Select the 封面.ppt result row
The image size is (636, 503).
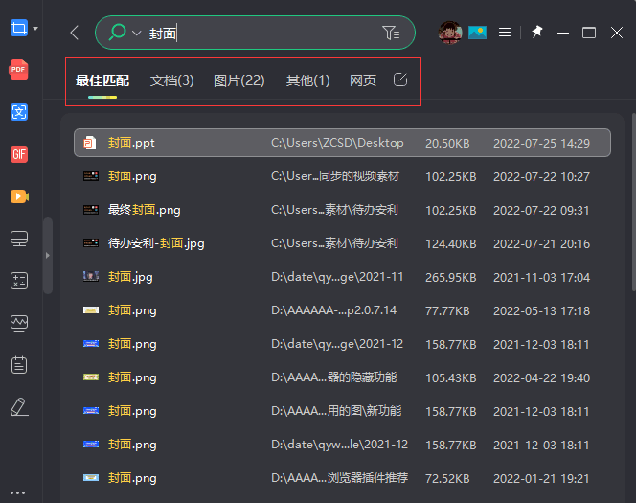tap(342, 143)
